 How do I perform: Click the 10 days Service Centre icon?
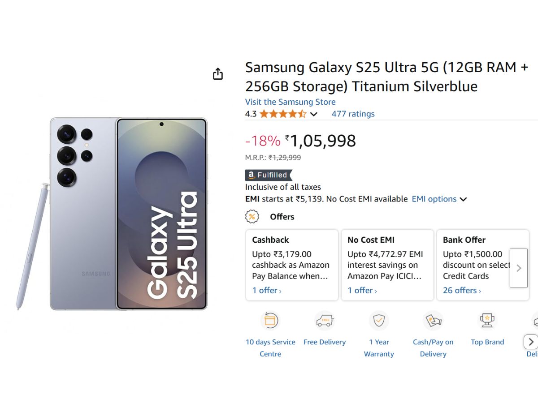click(270, 321)
